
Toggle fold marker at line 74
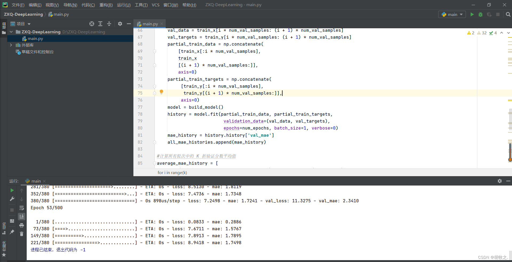(x=154, y=86)
